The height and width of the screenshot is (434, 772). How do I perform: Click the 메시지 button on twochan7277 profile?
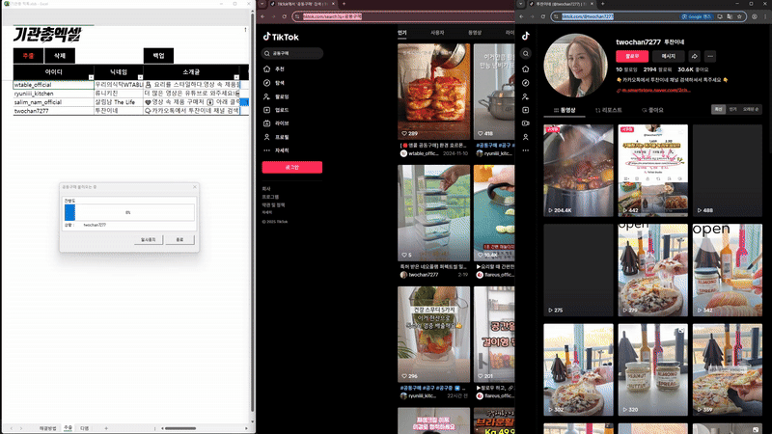[x=668, y=56]
